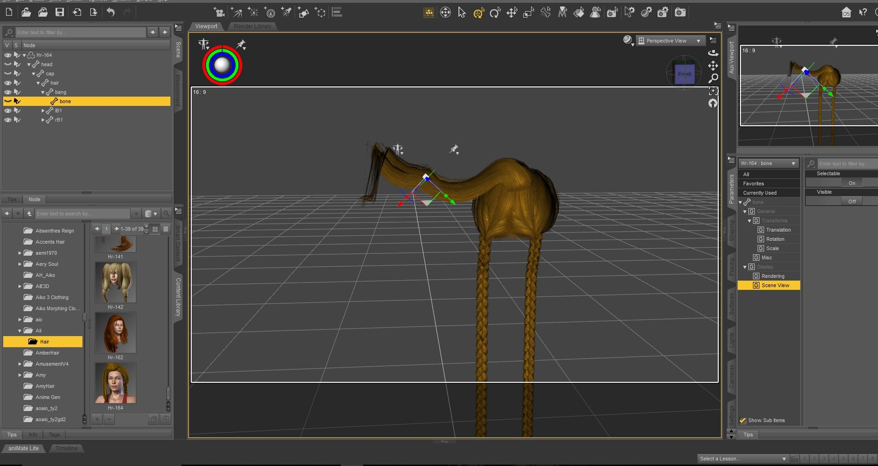Activate the Translate tool
This screenshot has height=466, width=878.
coord(511,13)
